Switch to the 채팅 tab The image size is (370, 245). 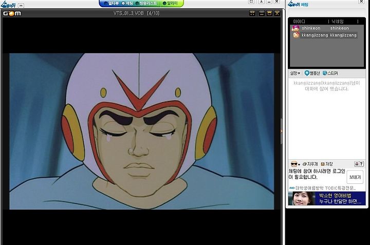click(x=127, y=3)
